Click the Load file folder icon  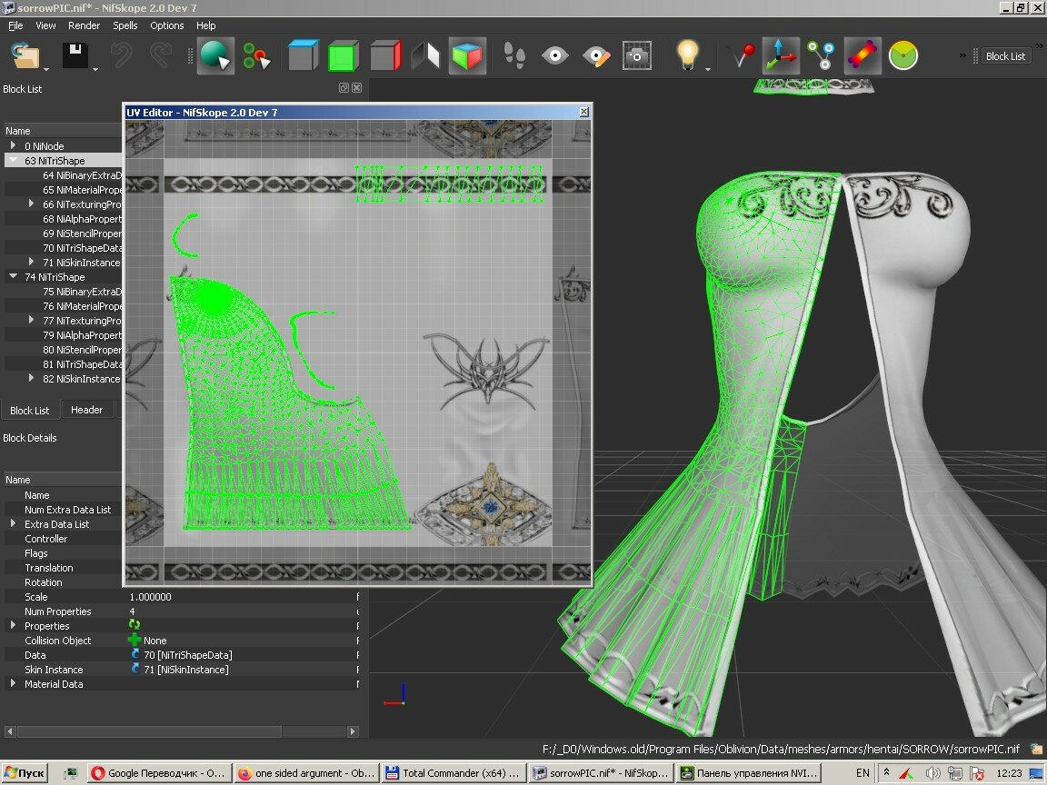25,55
